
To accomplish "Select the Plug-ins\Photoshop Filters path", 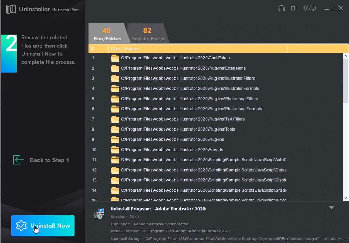I will (x=189, y=99).
